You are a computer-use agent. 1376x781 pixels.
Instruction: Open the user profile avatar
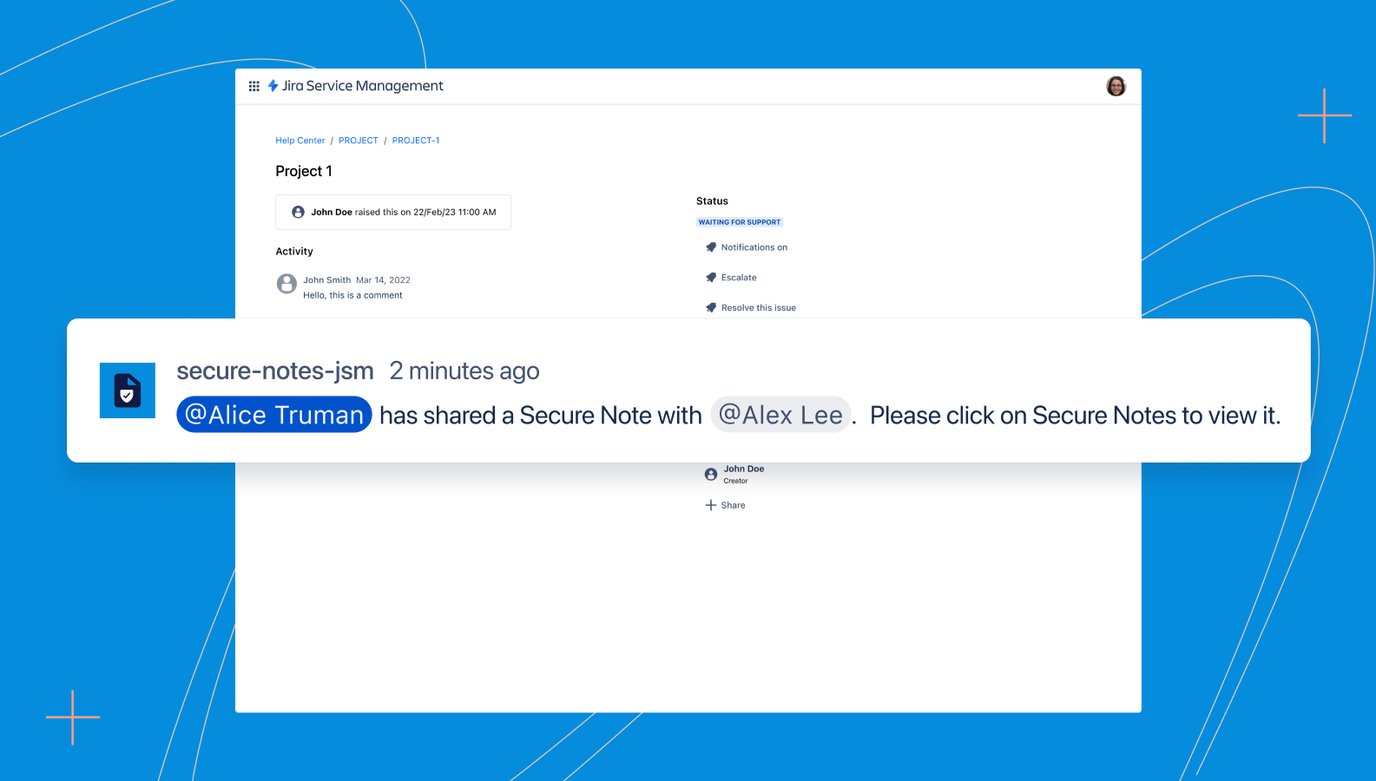coord(1116,86)
